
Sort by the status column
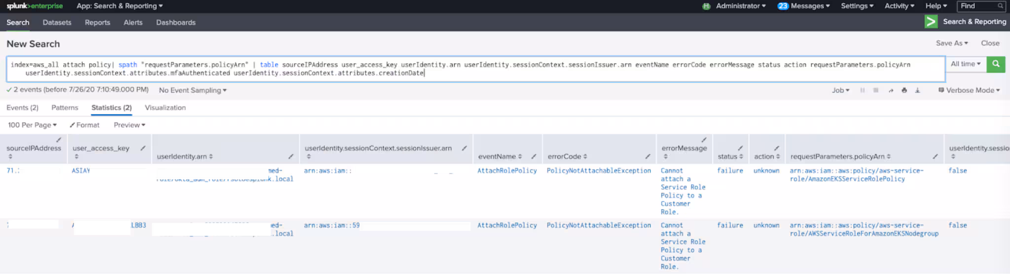tap(730, 156)
